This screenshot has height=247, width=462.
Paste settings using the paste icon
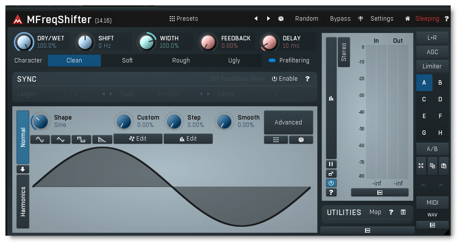[444, 166]
